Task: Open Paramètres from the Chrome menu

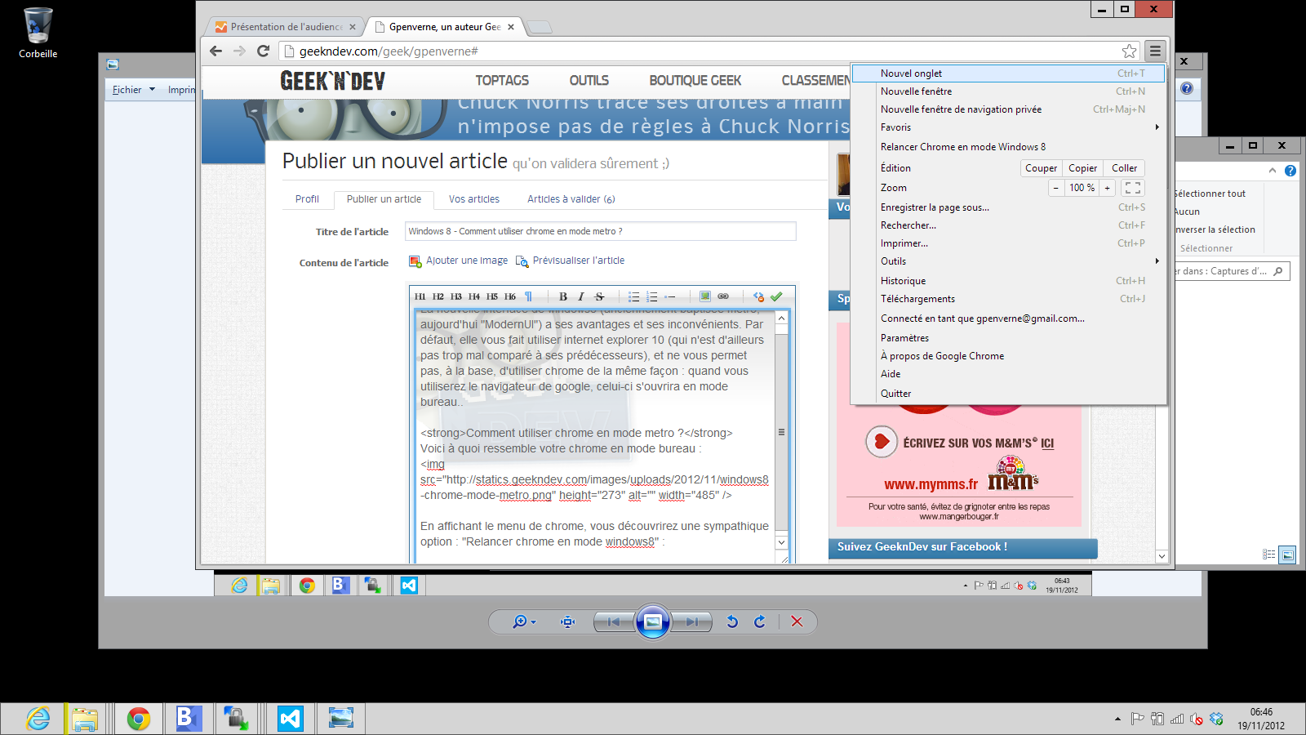Action: coord(1008,338)
